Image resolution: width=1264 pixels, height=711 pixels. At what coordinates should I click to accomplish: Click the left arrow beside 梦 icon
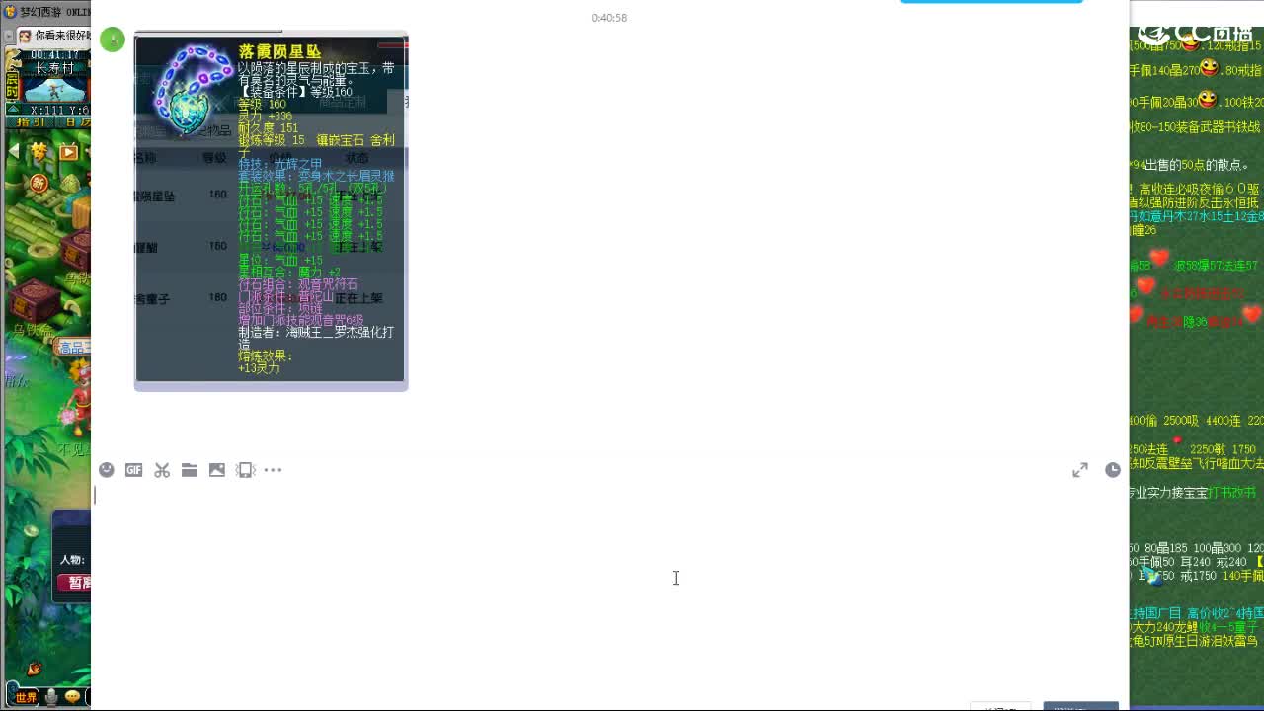(x=14, y=151)
